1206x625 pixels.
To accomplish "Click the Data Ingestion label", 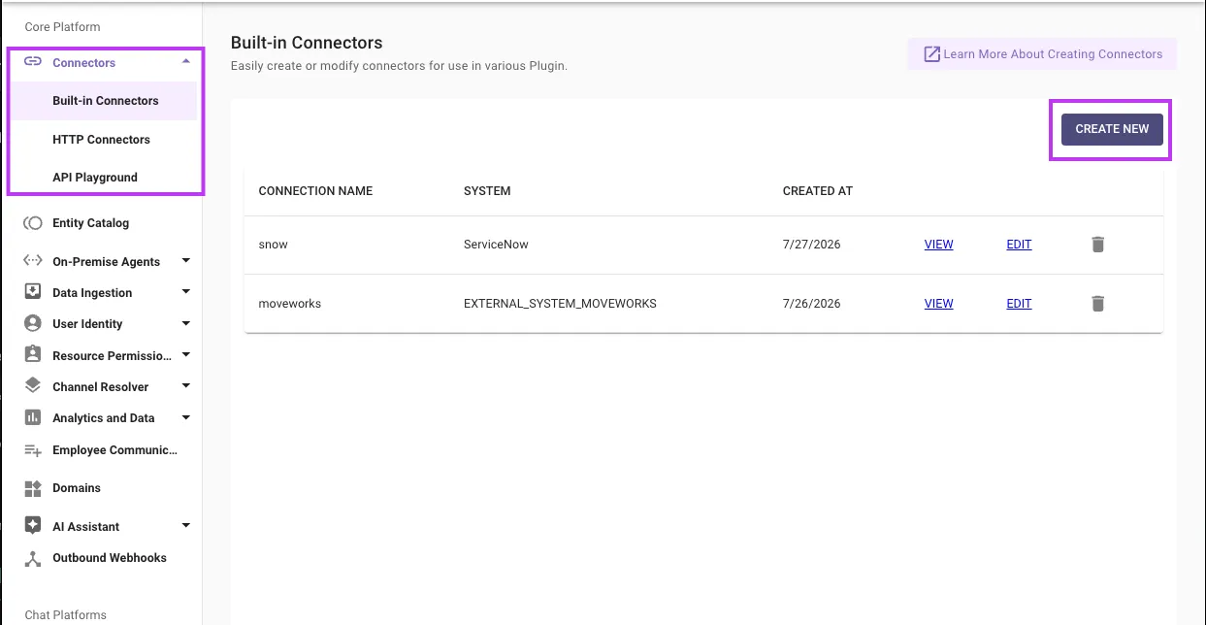I will [x=92, y=293].
